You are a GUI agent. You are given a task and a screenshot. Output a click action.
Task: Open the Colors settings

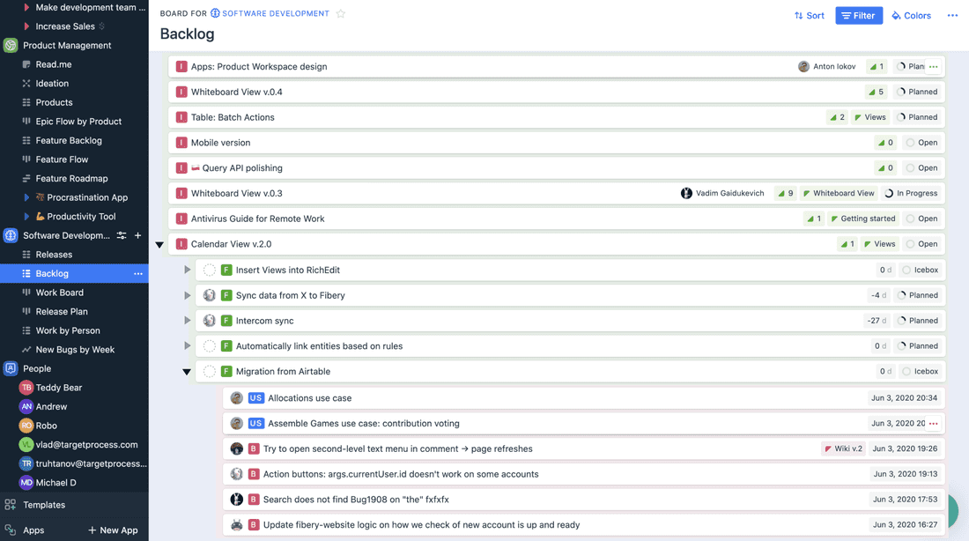[911, 15]
